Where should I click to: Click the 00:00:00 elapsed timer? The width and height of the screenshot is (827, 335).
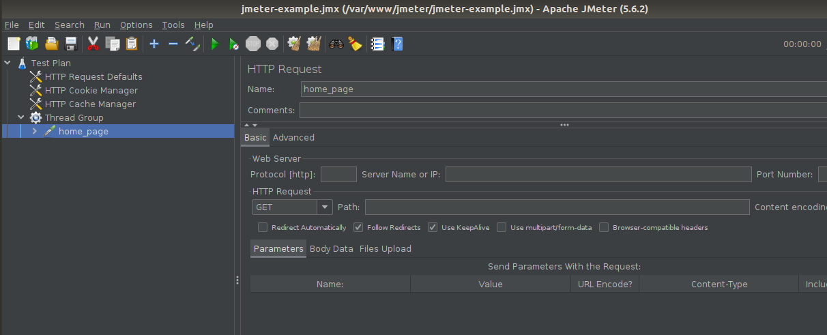coord(802,44)
